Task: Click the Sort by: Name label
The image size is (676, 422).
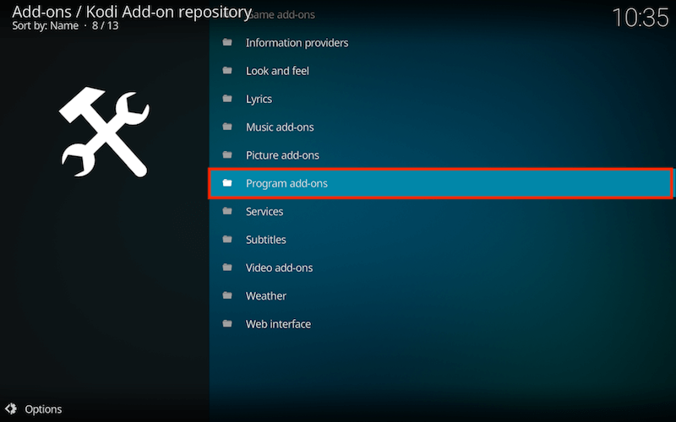Action: pyautogui.click(x=46, y=26)
